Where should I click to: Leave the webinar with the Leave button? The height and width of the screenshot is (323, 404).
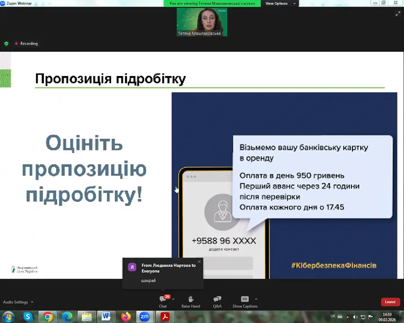390,302
